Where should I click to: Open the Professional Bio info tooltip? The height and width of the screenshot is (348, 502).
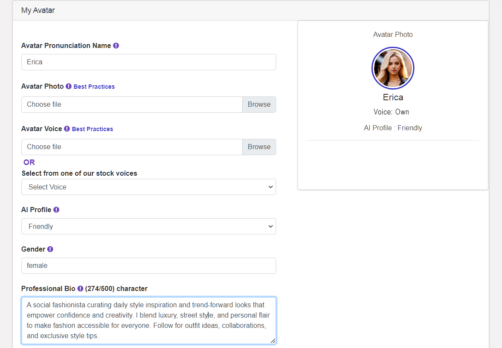pos(80,288)
